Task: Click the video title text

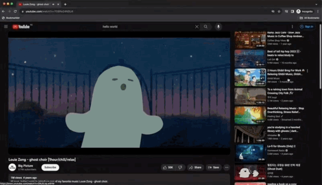Action: click(42, 160)
